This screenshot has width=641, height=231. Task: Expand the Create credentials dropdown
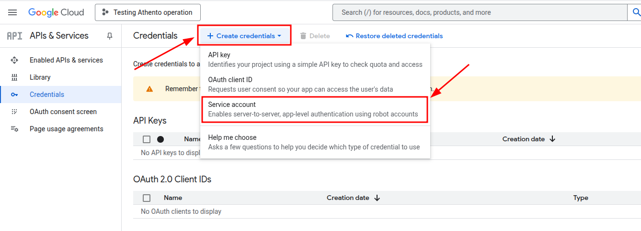pyautogui.click(x=244, y=36)
